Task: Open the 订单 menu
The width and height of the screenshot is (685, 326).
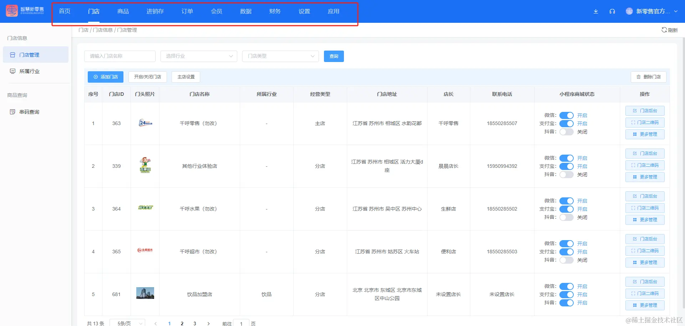Action: pyautogui.click(x=187, y=11)
